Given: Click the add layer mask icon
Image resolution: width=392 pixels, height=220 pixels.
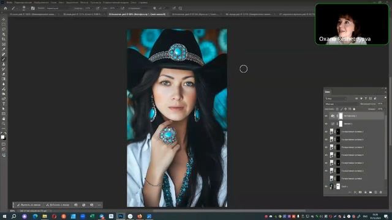Looking at the screenshot, I should [360, 193].
